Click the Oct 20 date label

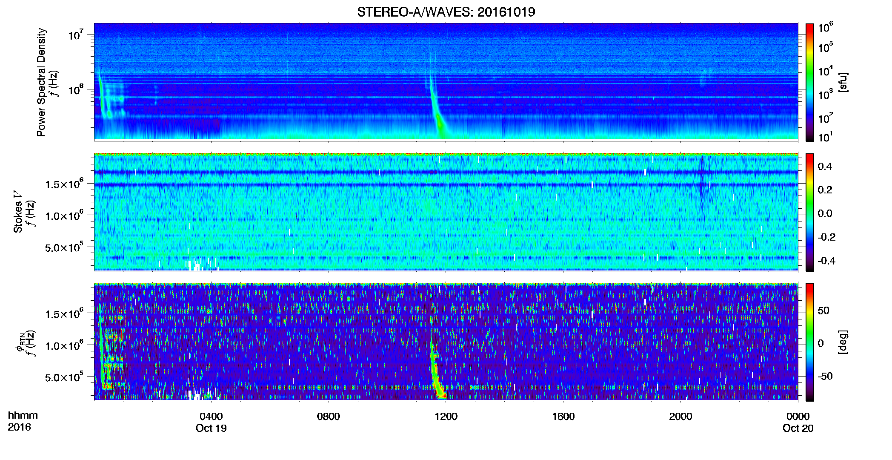tap(798, 428)
